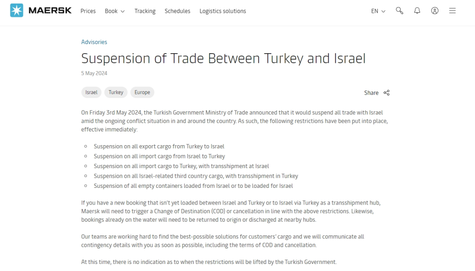
Task: Select the Israel tag chip
Action: pyautogui.click(x=91, y=92)
